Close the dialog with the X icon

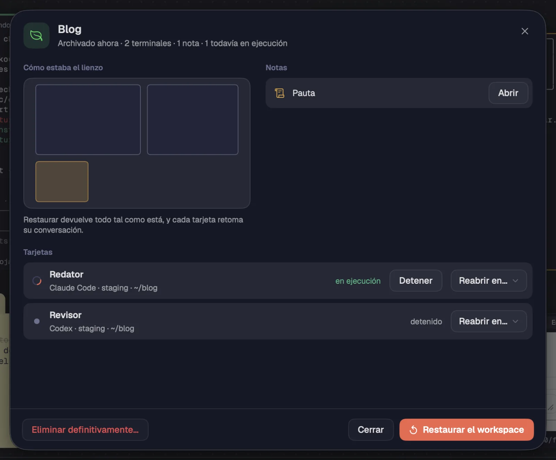pos(525,31)
